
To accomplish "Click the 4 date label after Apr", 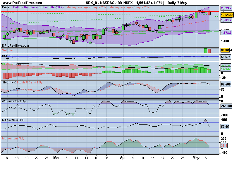I will coord(133,158).
